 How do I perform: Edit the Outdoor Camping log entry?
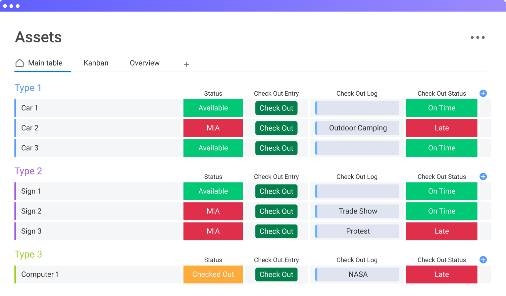click(358, 128)
